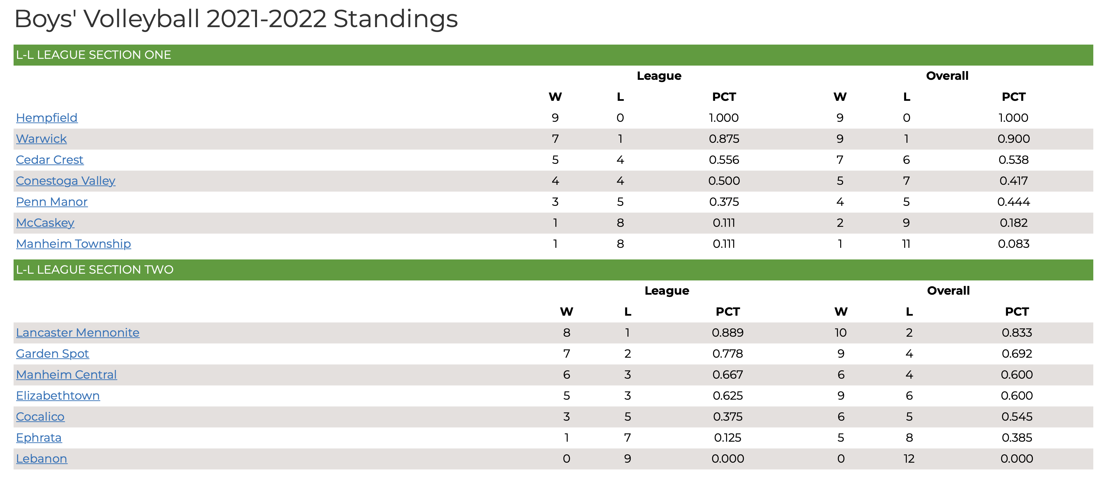Open the Warwick team link
Image resolution: width=1103 pixels, height=484 pixels.
point(41,139)
